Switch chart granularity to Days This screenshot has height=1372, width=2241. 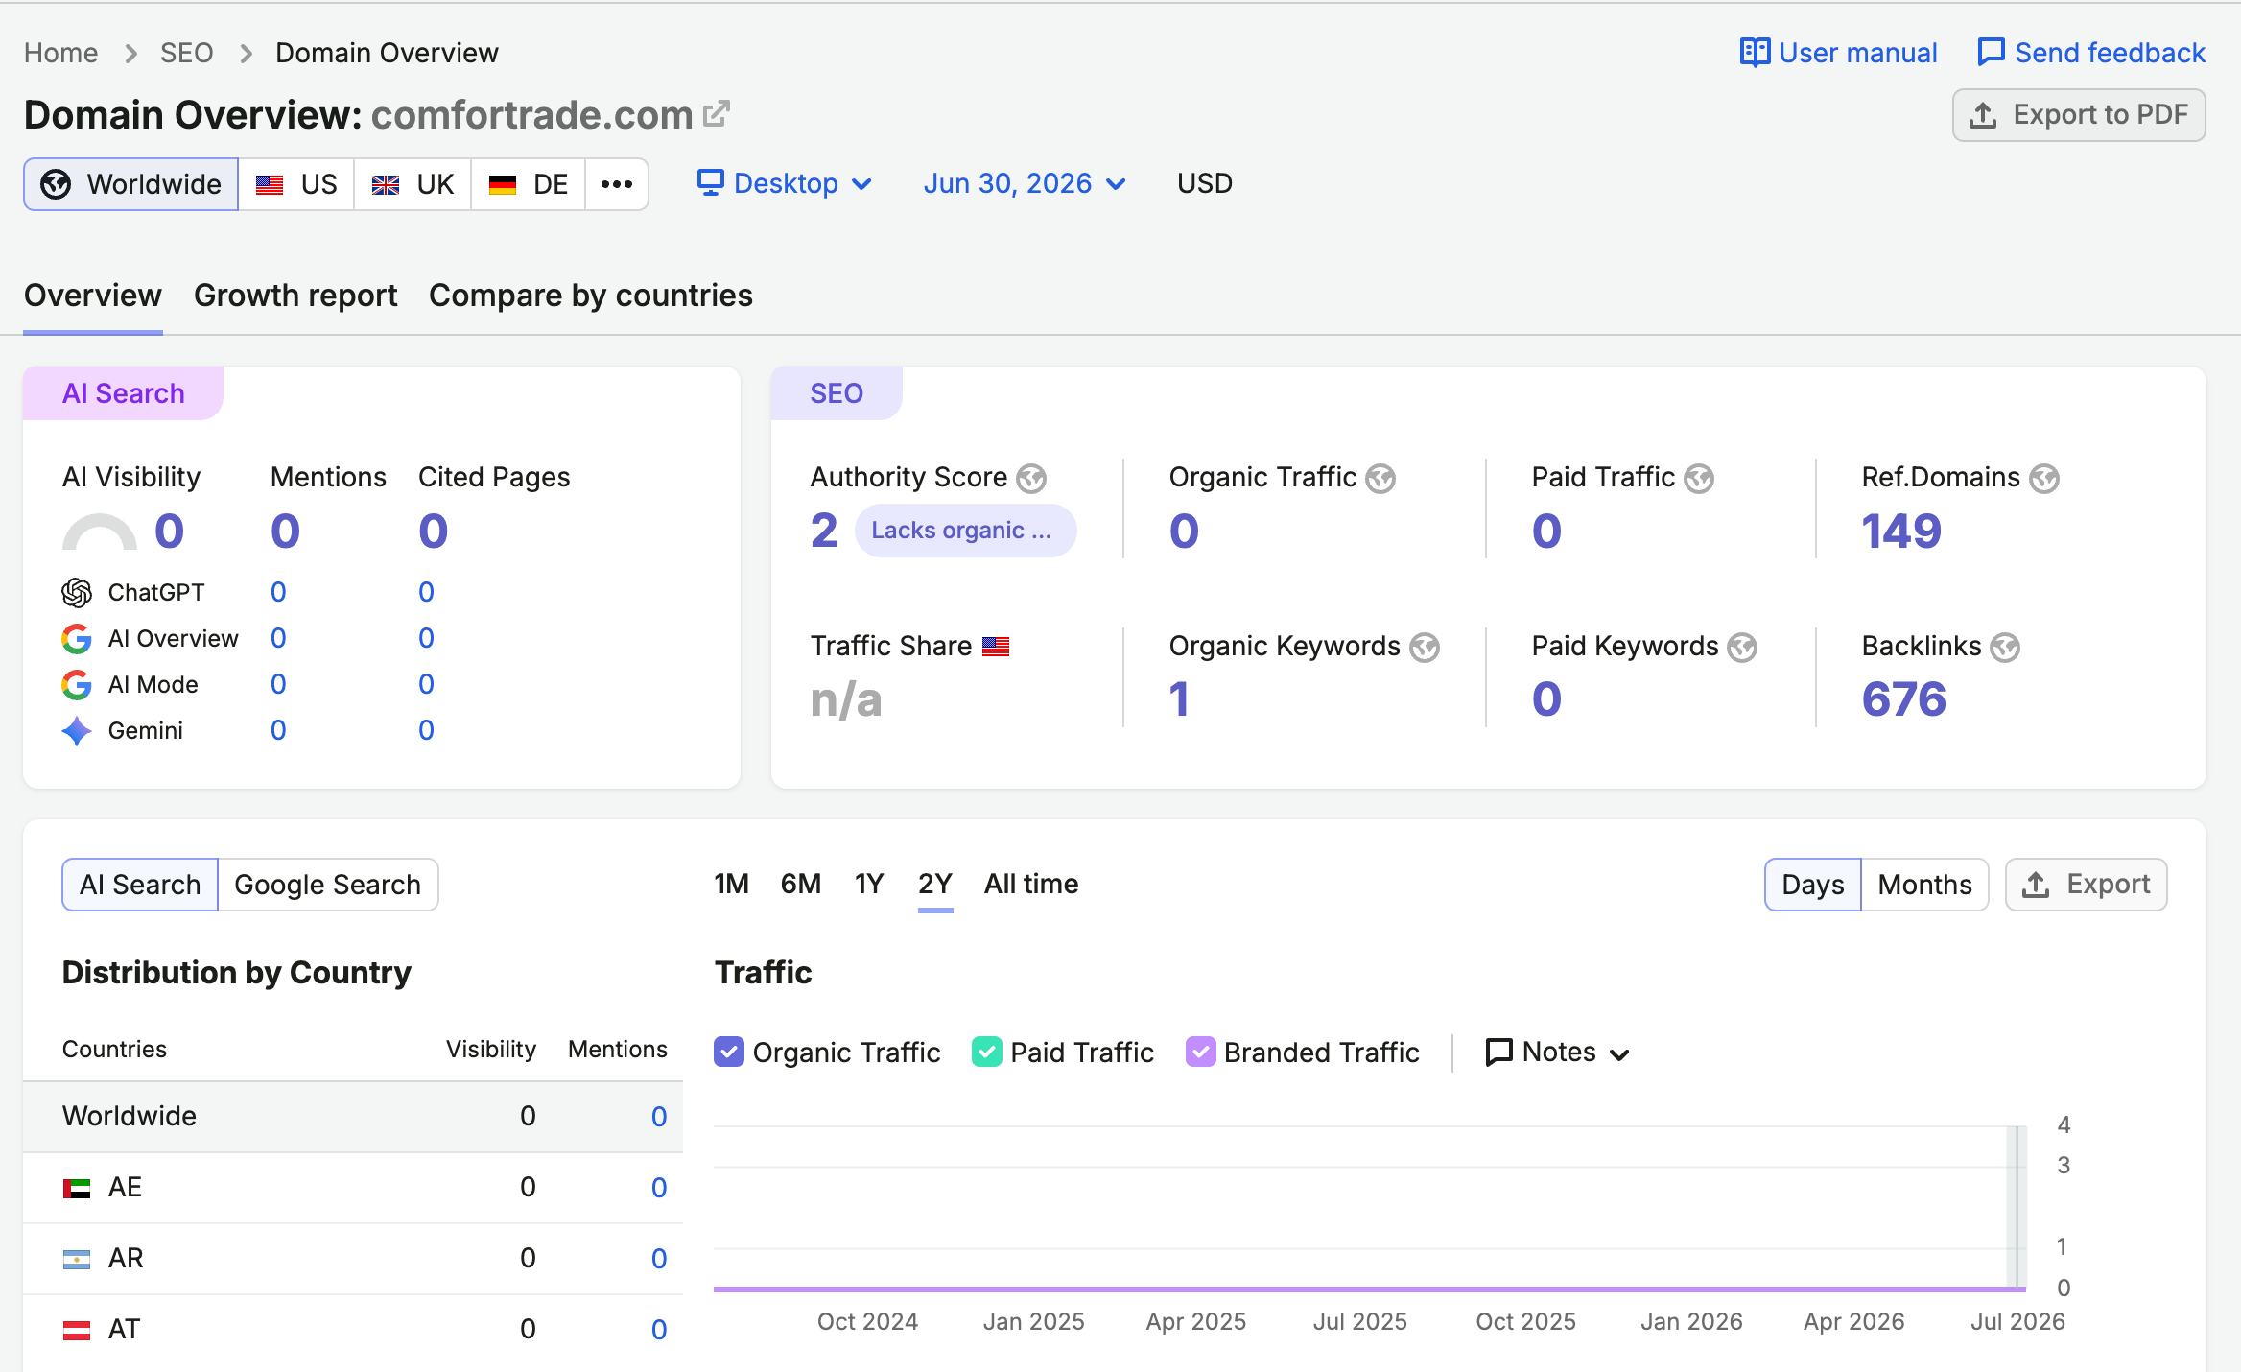coord(1812,885)
